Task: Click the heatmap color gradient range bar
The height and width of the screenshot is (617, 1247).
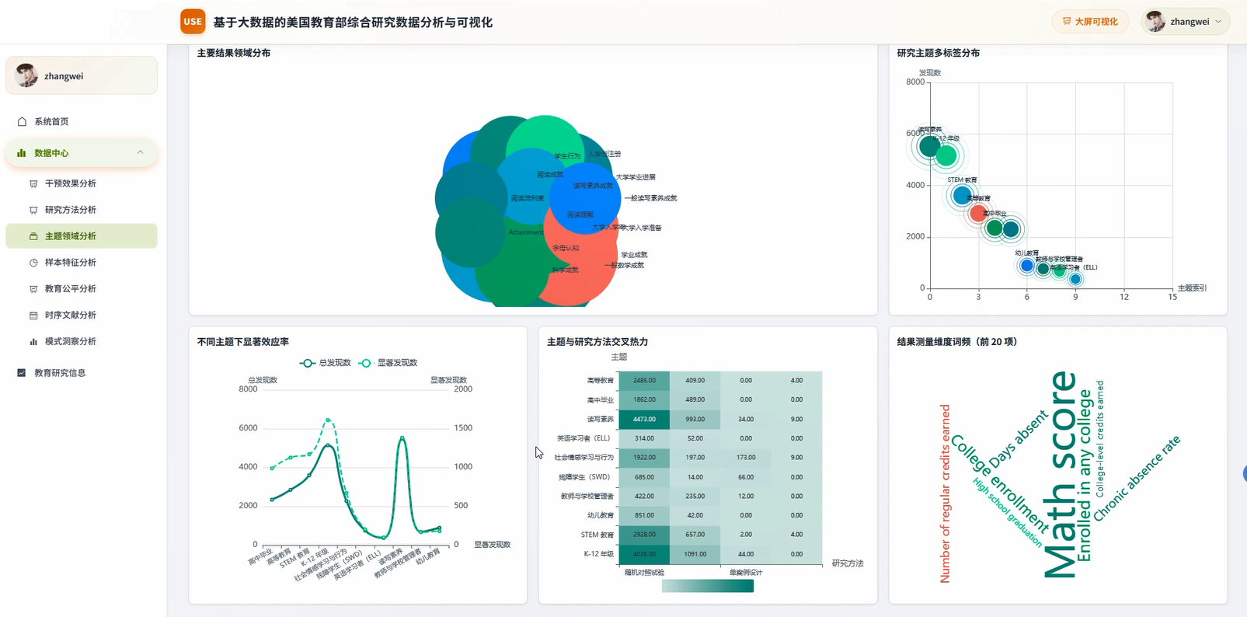Action: [708, 586]
